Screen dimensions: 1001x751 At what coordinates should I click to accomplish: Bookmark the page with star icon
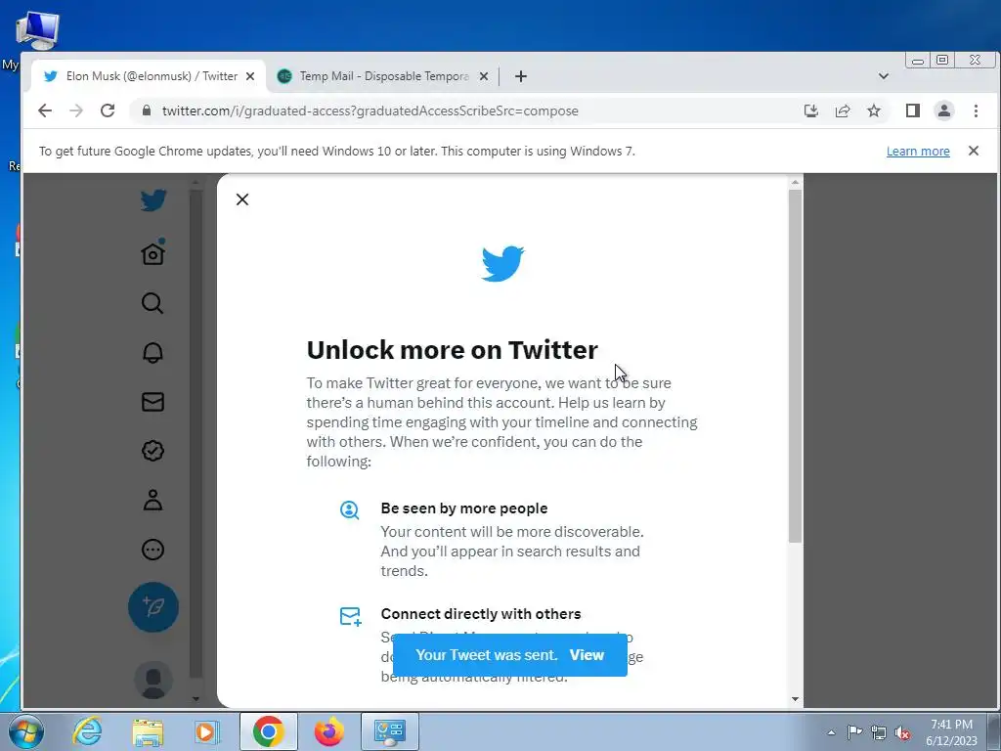pyautogui.click(x=874, y=110)
